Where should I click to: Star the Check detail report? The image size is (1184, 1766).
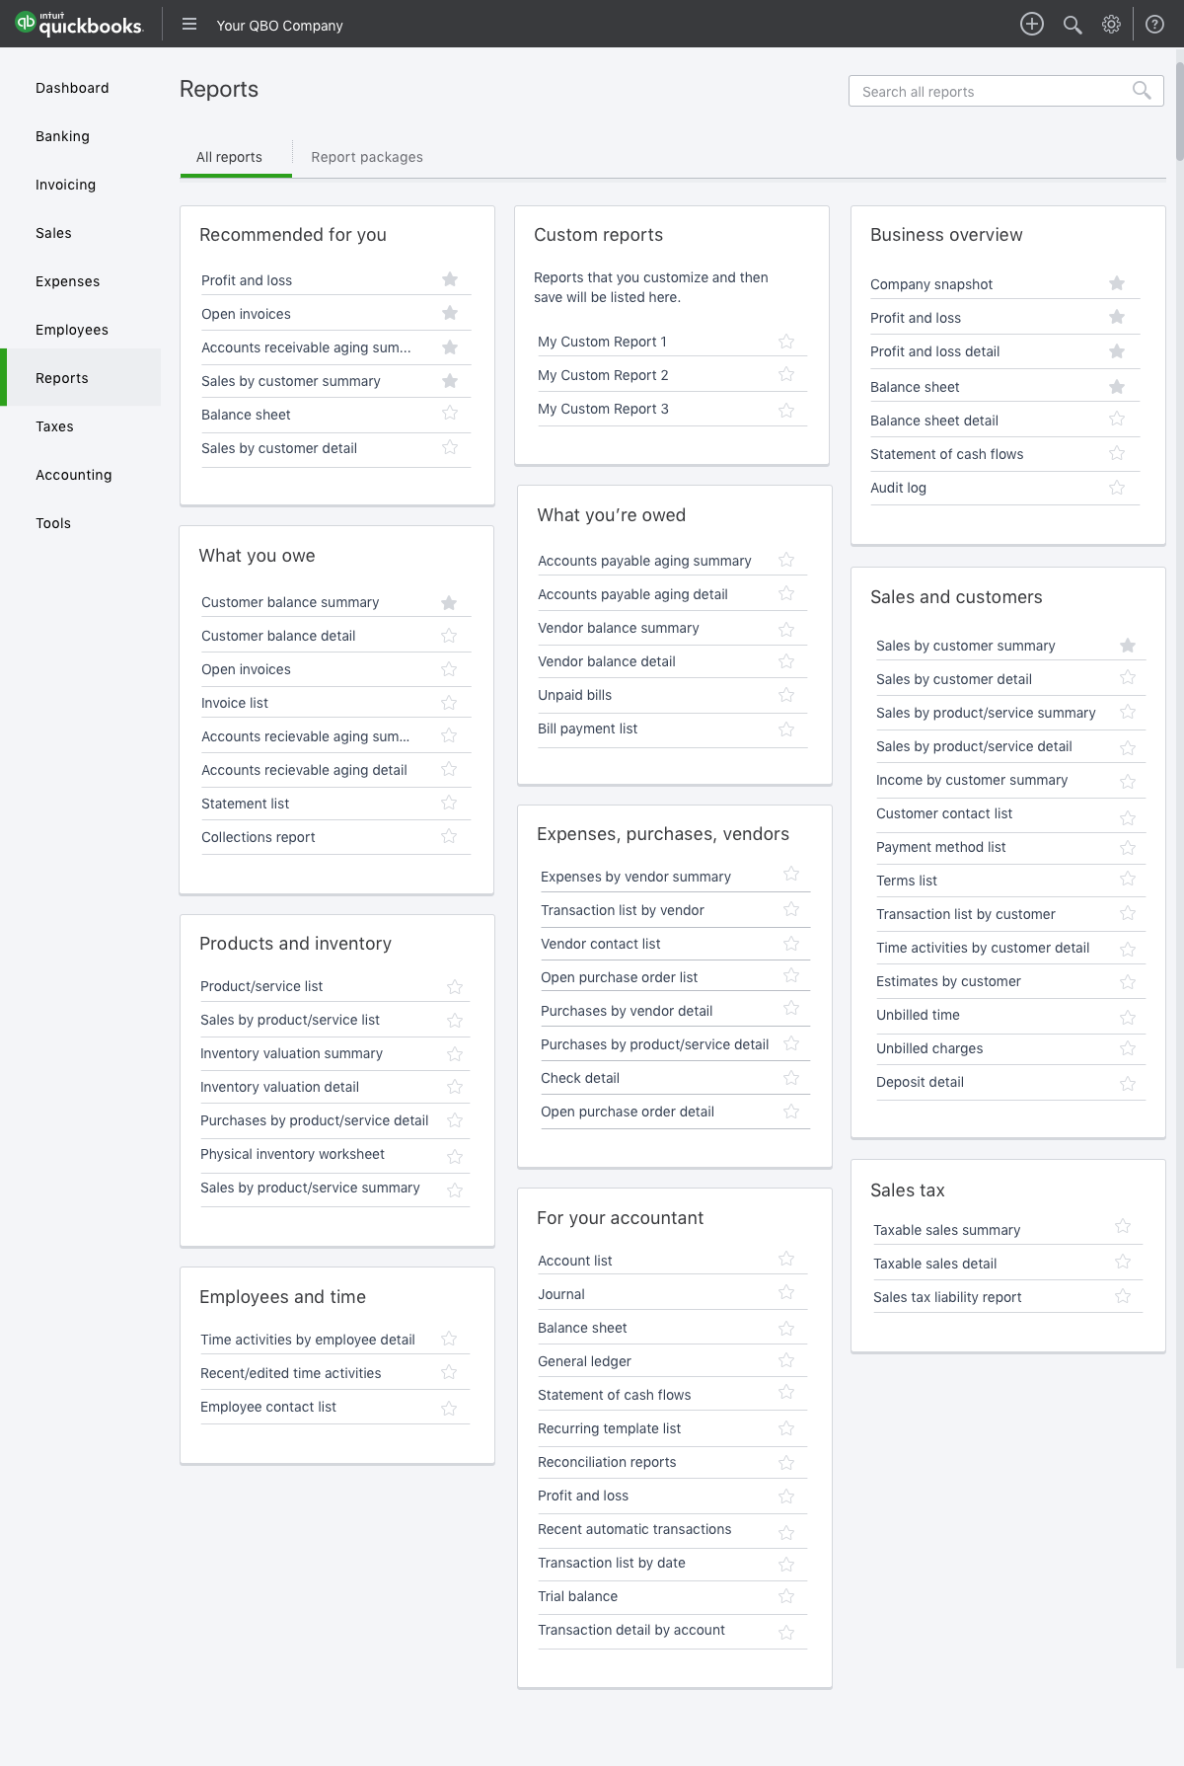coord(791,1078)
